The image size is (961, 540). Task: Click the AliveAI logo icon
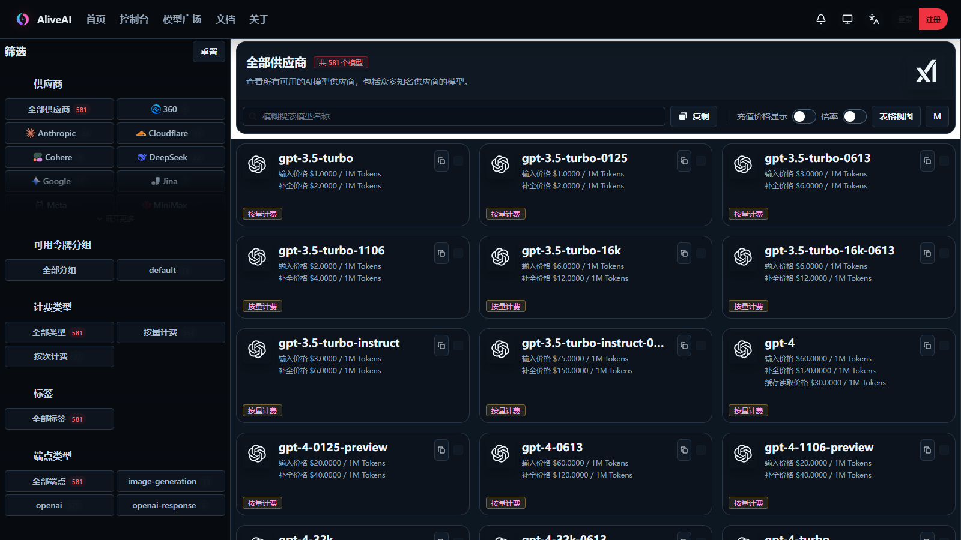[x=23, y=19]
